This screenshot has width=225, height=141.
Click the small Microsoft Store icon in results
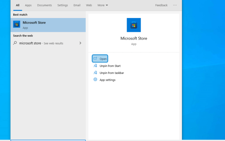coord(17,24)
